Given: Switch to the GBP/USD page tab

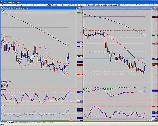Looking at the screenshot, I should point(4,122).
